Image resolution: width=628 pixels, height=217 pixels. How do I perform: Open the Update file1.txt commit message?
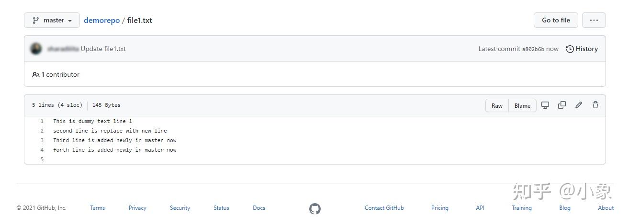103,49
